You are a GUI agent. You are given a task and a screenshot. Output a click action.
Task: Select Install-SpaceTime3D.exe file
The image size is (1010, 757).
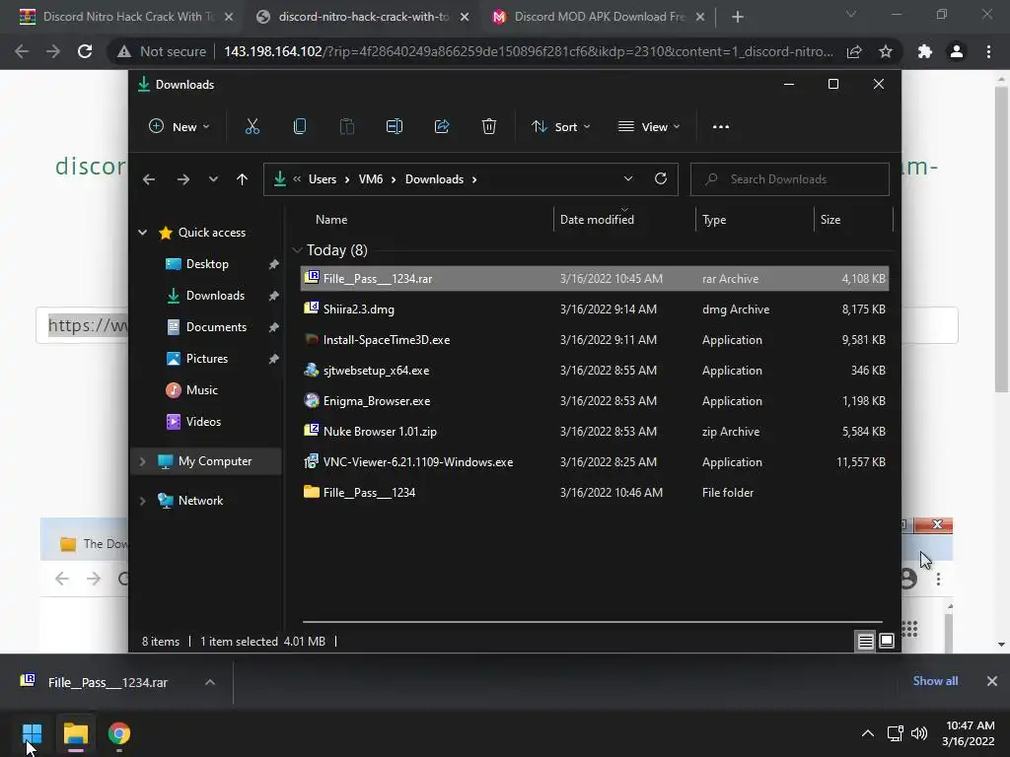pos(595,340)
